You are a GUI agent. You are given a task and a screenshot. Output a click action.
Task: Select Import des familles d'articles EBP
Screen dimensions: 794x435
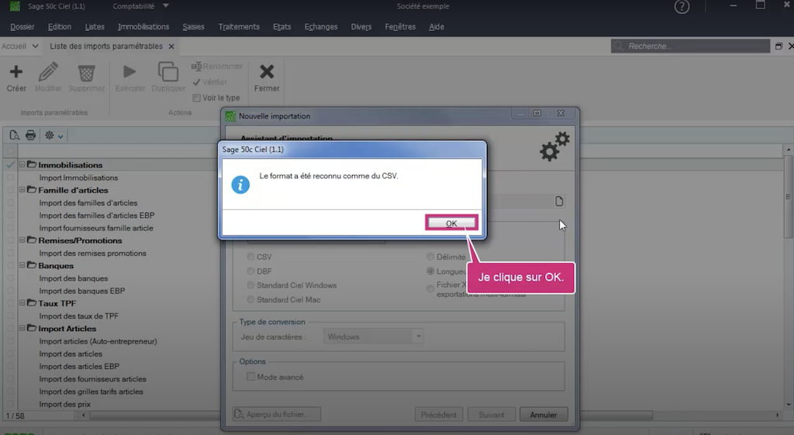[x=97, y=216]
